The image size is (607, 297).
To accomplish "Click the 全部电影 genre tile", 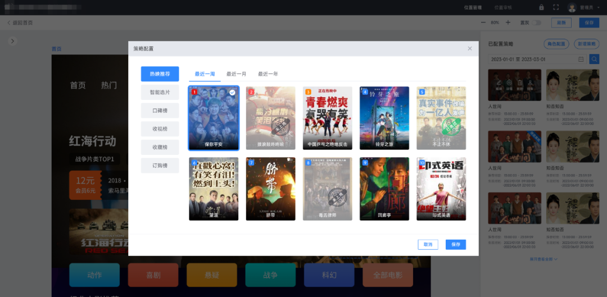I will 388,275.
